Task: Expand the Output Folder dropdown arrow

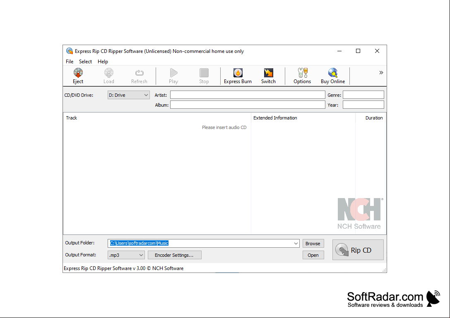Action: pyautogui.click(x=296, y=244)
